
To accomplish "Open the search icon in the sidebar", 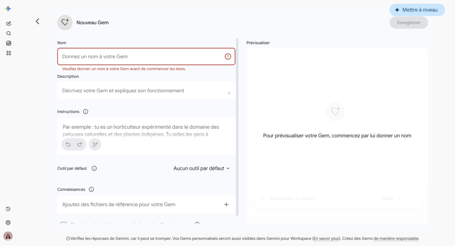I will coord(8,33).
